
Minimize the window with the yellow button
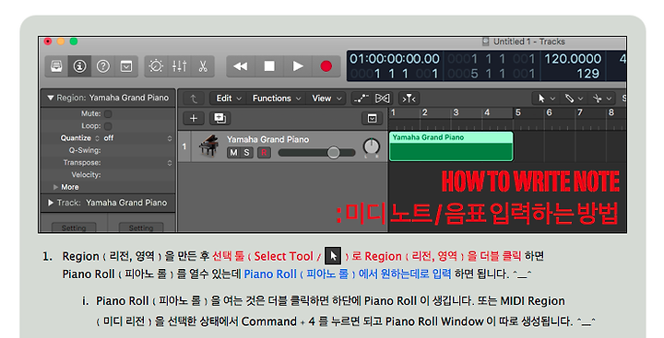(x=61, y=41)
